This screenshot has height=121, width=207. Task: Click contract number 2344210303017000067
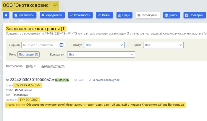pos(30,80)
